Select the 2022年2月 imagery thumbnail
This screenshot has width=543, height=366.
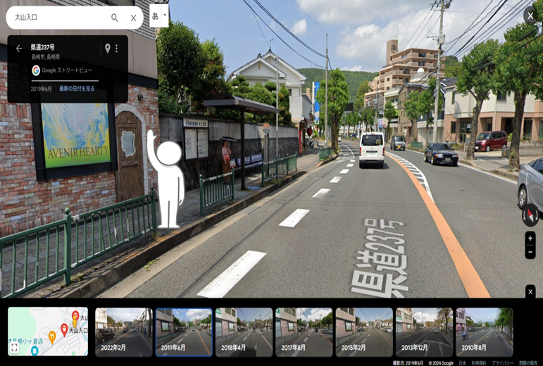[x=124, y=332]
